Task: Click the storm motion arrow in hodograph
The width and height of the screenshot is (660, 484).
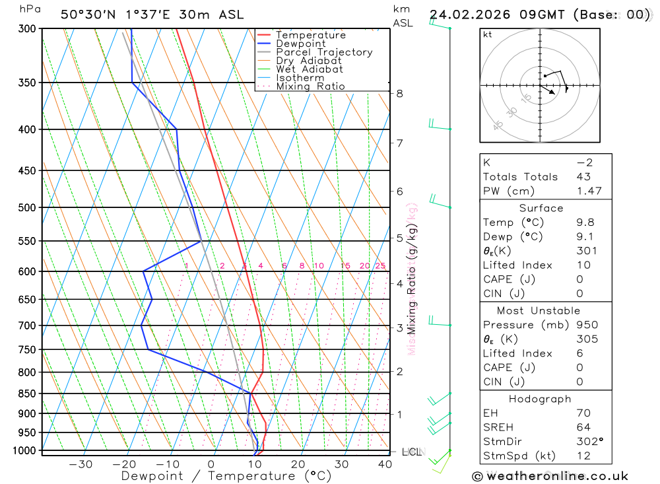Action: (x=548, y=90)
